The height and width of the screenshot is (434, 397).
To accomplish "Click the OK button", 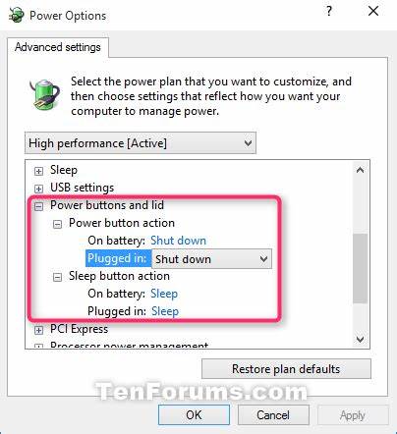I will coord(194,415).
